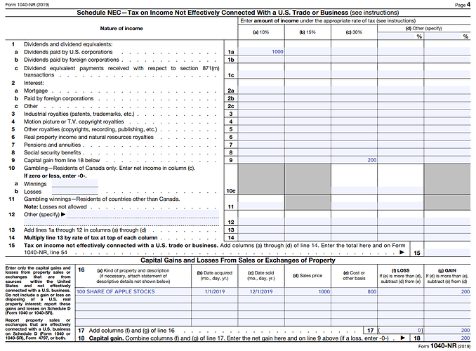Image resolution: width=476 pixels, height=351 pixels.
Task: Click the Other (specify) text line on line 12
Action: pyautogui.click(x=130, y=214)
